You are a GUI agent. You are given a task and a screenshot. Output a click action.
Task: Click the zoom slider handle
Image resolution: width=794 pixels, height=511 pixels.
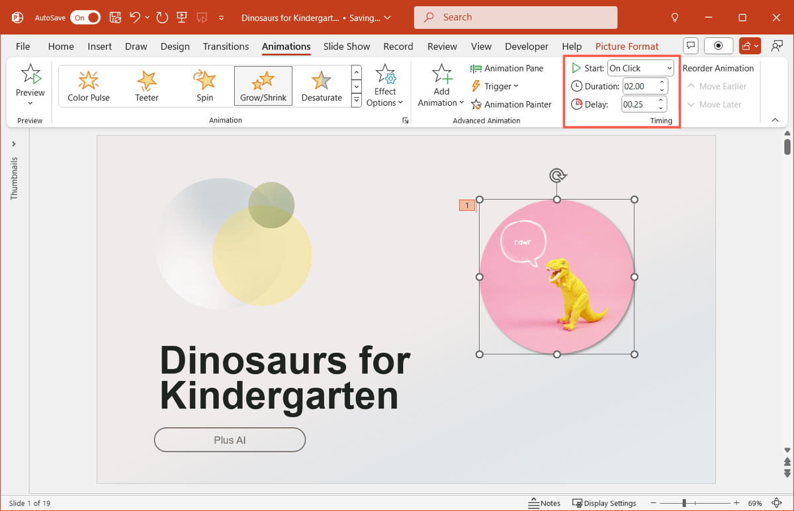point(684,503)
